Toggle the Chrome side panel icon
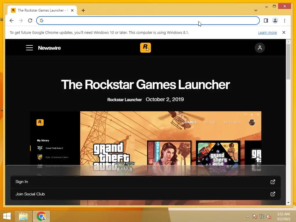The image size is (296, 222). click(x=266, y=21)
